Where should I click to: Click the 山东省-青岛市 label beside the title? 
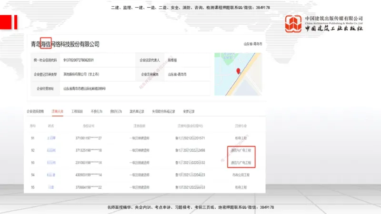253,44
